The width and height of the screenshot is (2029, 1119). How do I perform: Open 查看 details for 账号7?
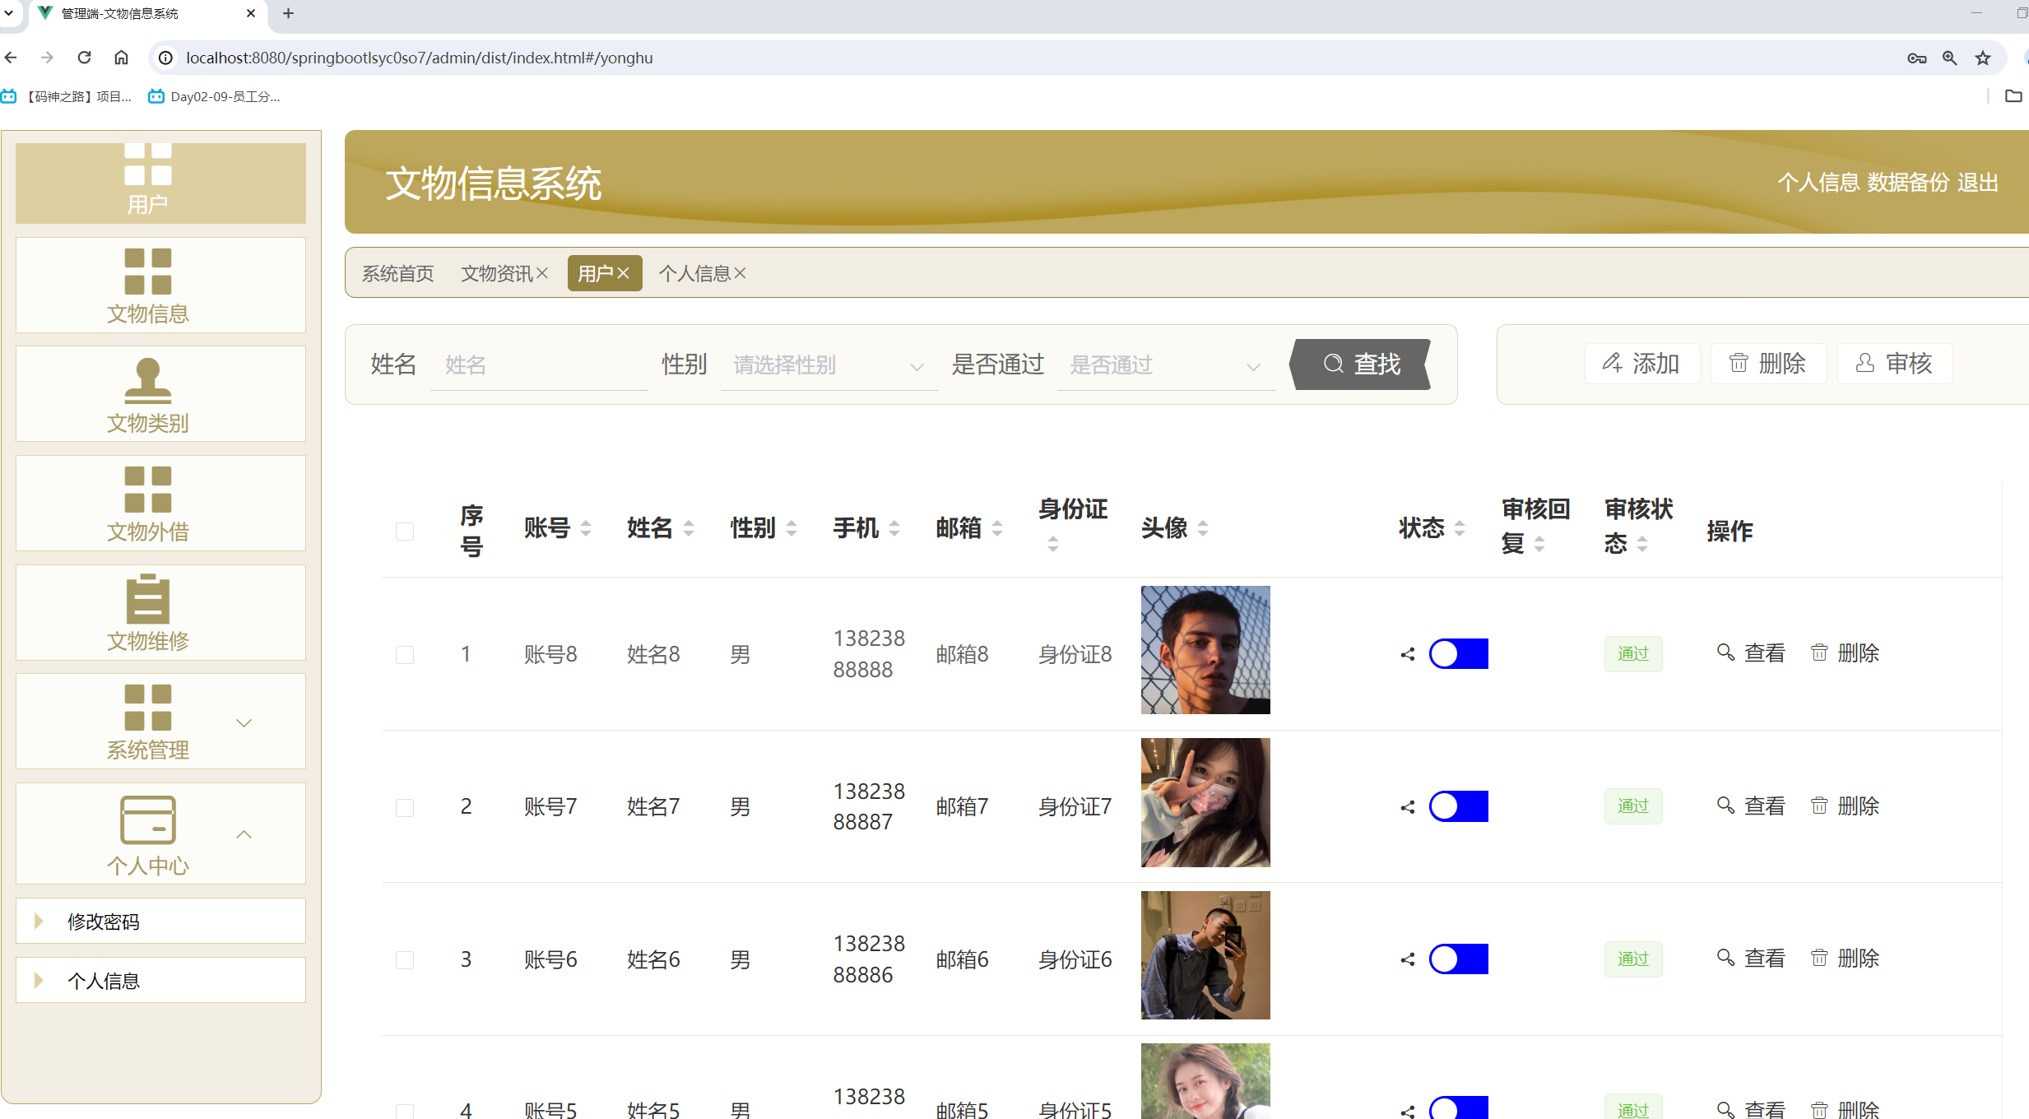[1763, 806]
